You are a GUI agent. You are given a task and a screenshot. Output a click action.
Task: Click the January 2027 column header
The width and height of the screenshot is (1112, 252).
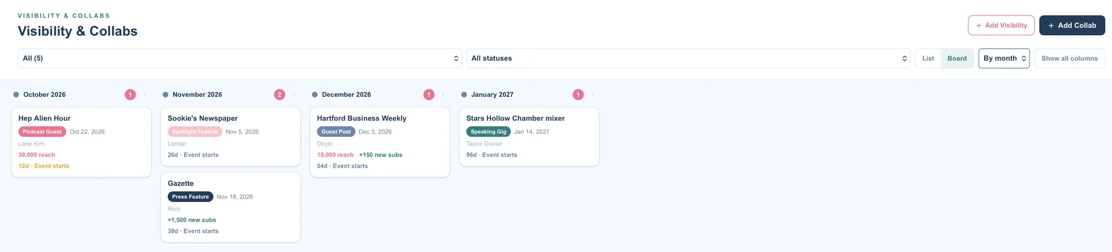click(492, 95)
